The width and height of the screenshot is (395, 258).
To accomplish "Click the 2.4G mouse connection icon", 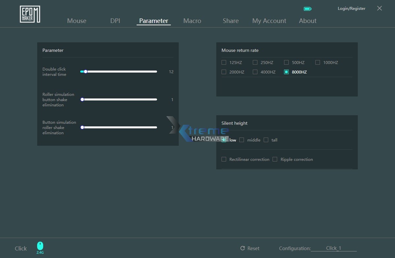I will tap(40, 246).
